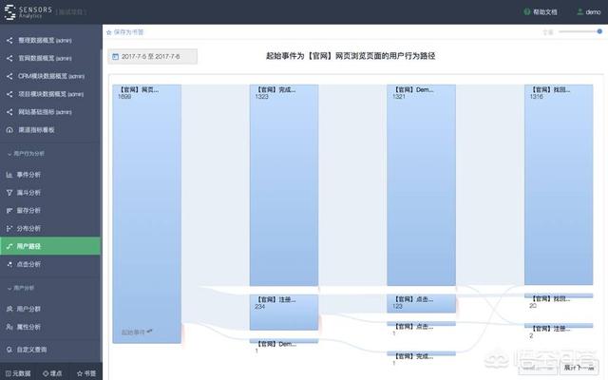Open the 自定义查询 search icon

pos(9,350)
